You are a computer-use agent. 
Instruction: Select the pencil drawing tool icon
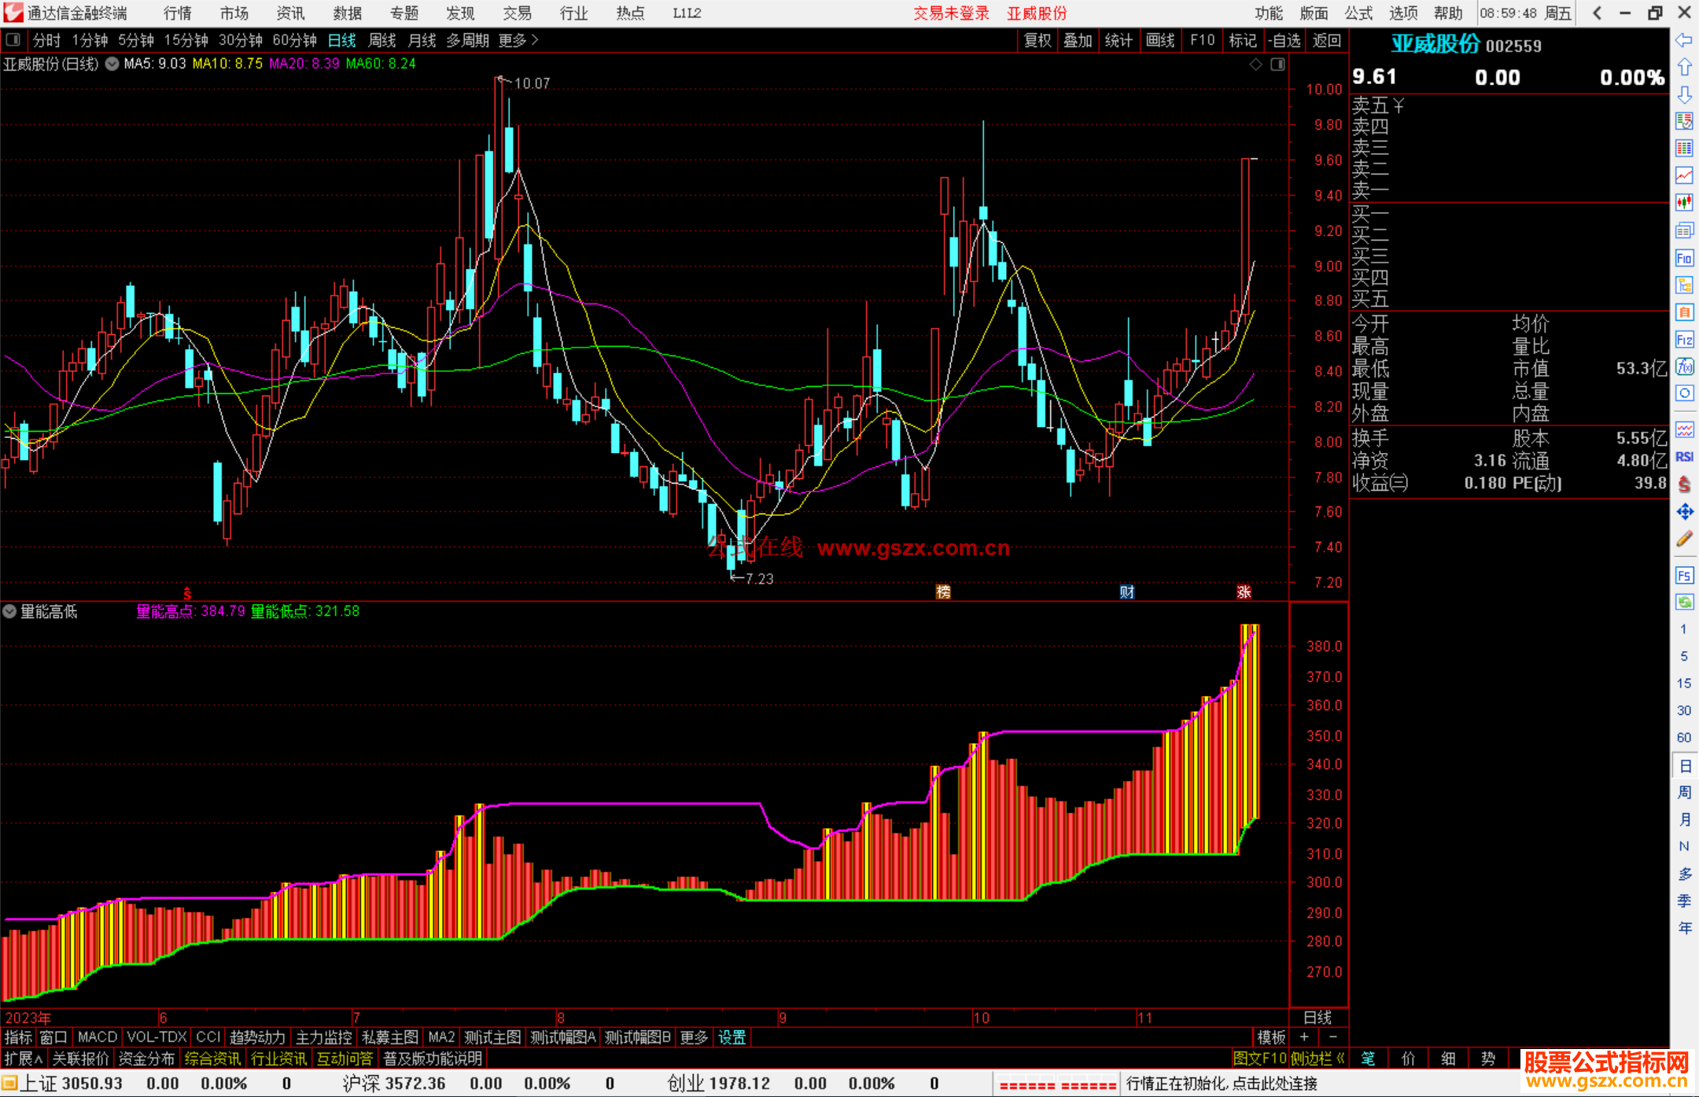pyautogui.click(x=1684, y=539)
